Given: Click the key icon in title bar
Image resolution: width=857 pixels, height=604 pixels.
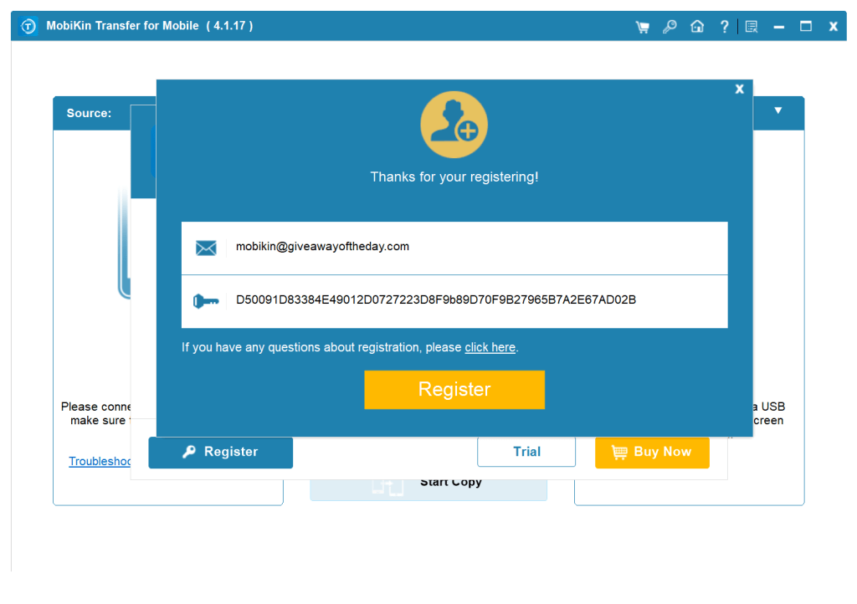Looking at the screenshot, I should coord(670,27).
